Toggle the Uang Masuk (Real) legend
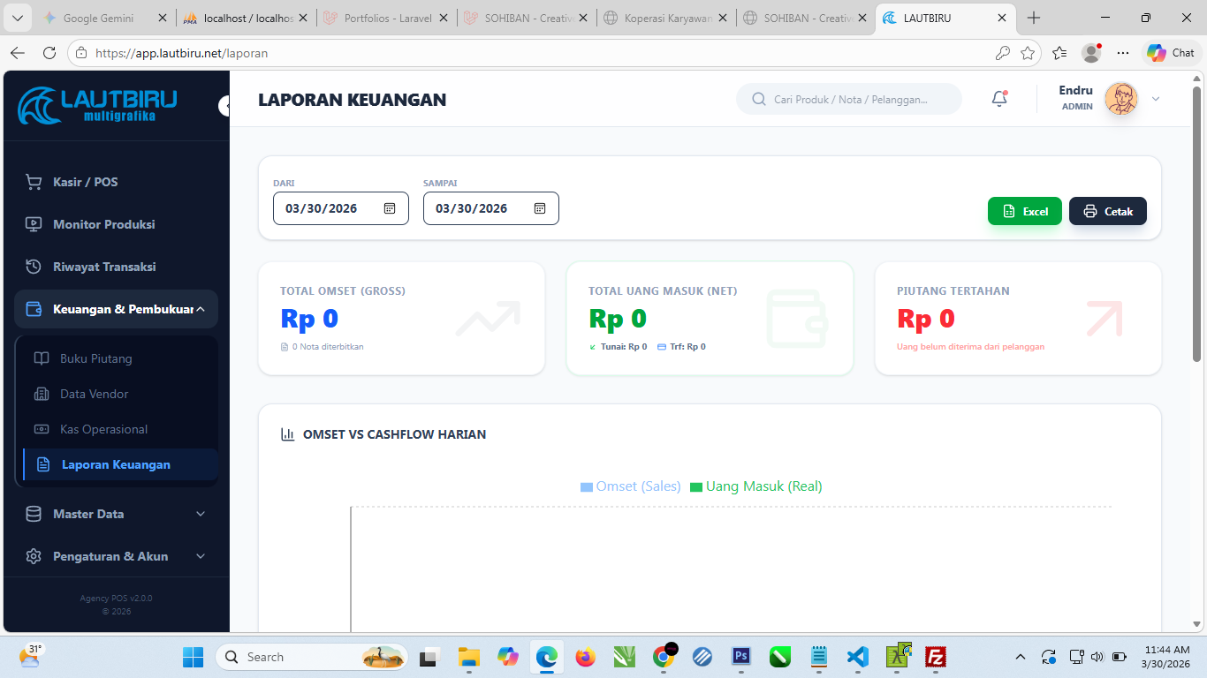 pos(762,486)
